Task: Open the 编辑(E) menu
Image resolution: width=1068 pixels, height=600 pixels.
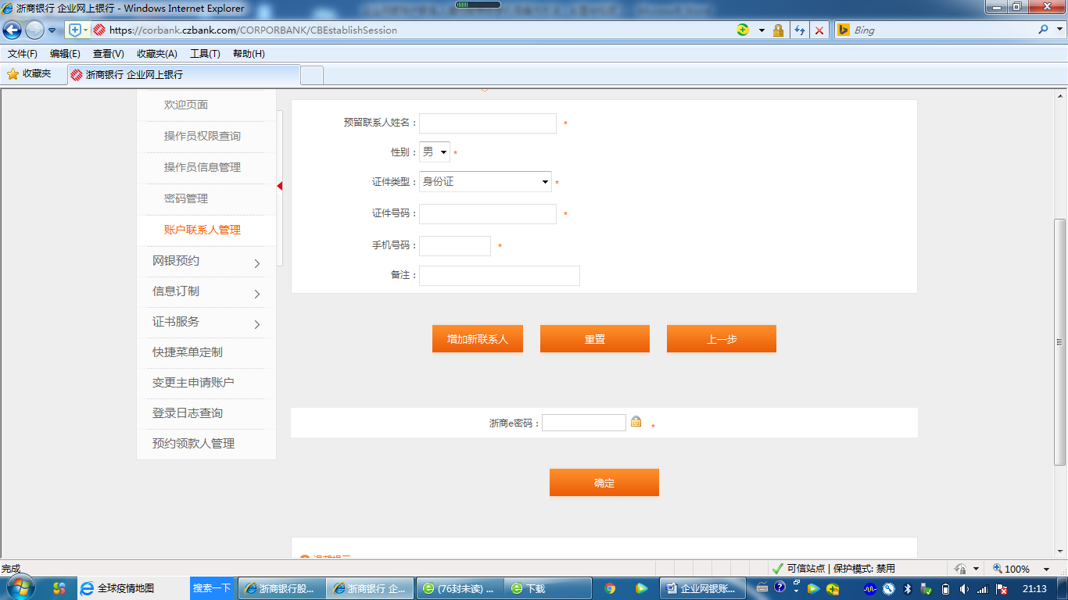Action: pos(65,54)
